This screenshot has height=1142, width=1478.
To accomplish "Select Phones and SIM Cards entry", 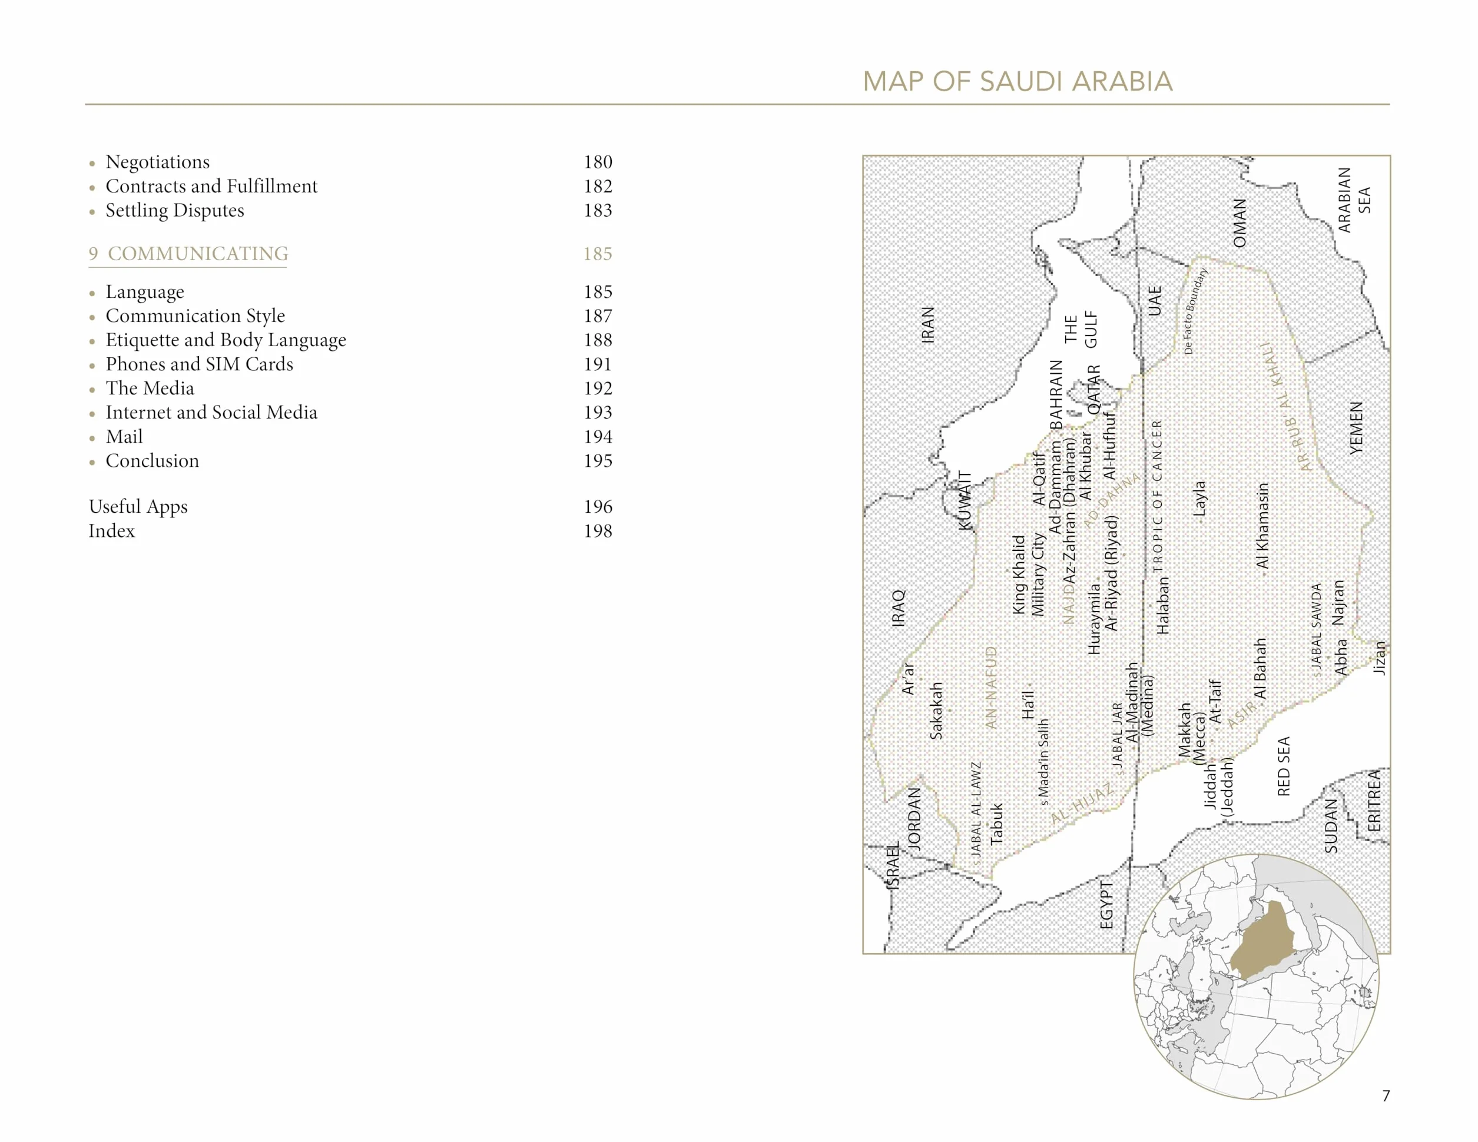I will point(199,364).
